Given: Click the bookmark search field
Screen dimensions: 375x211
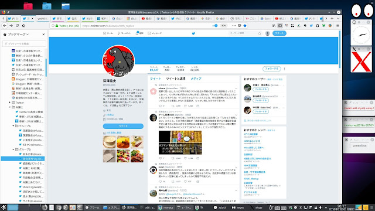Looking at the screenshot, I should point(24,43).
